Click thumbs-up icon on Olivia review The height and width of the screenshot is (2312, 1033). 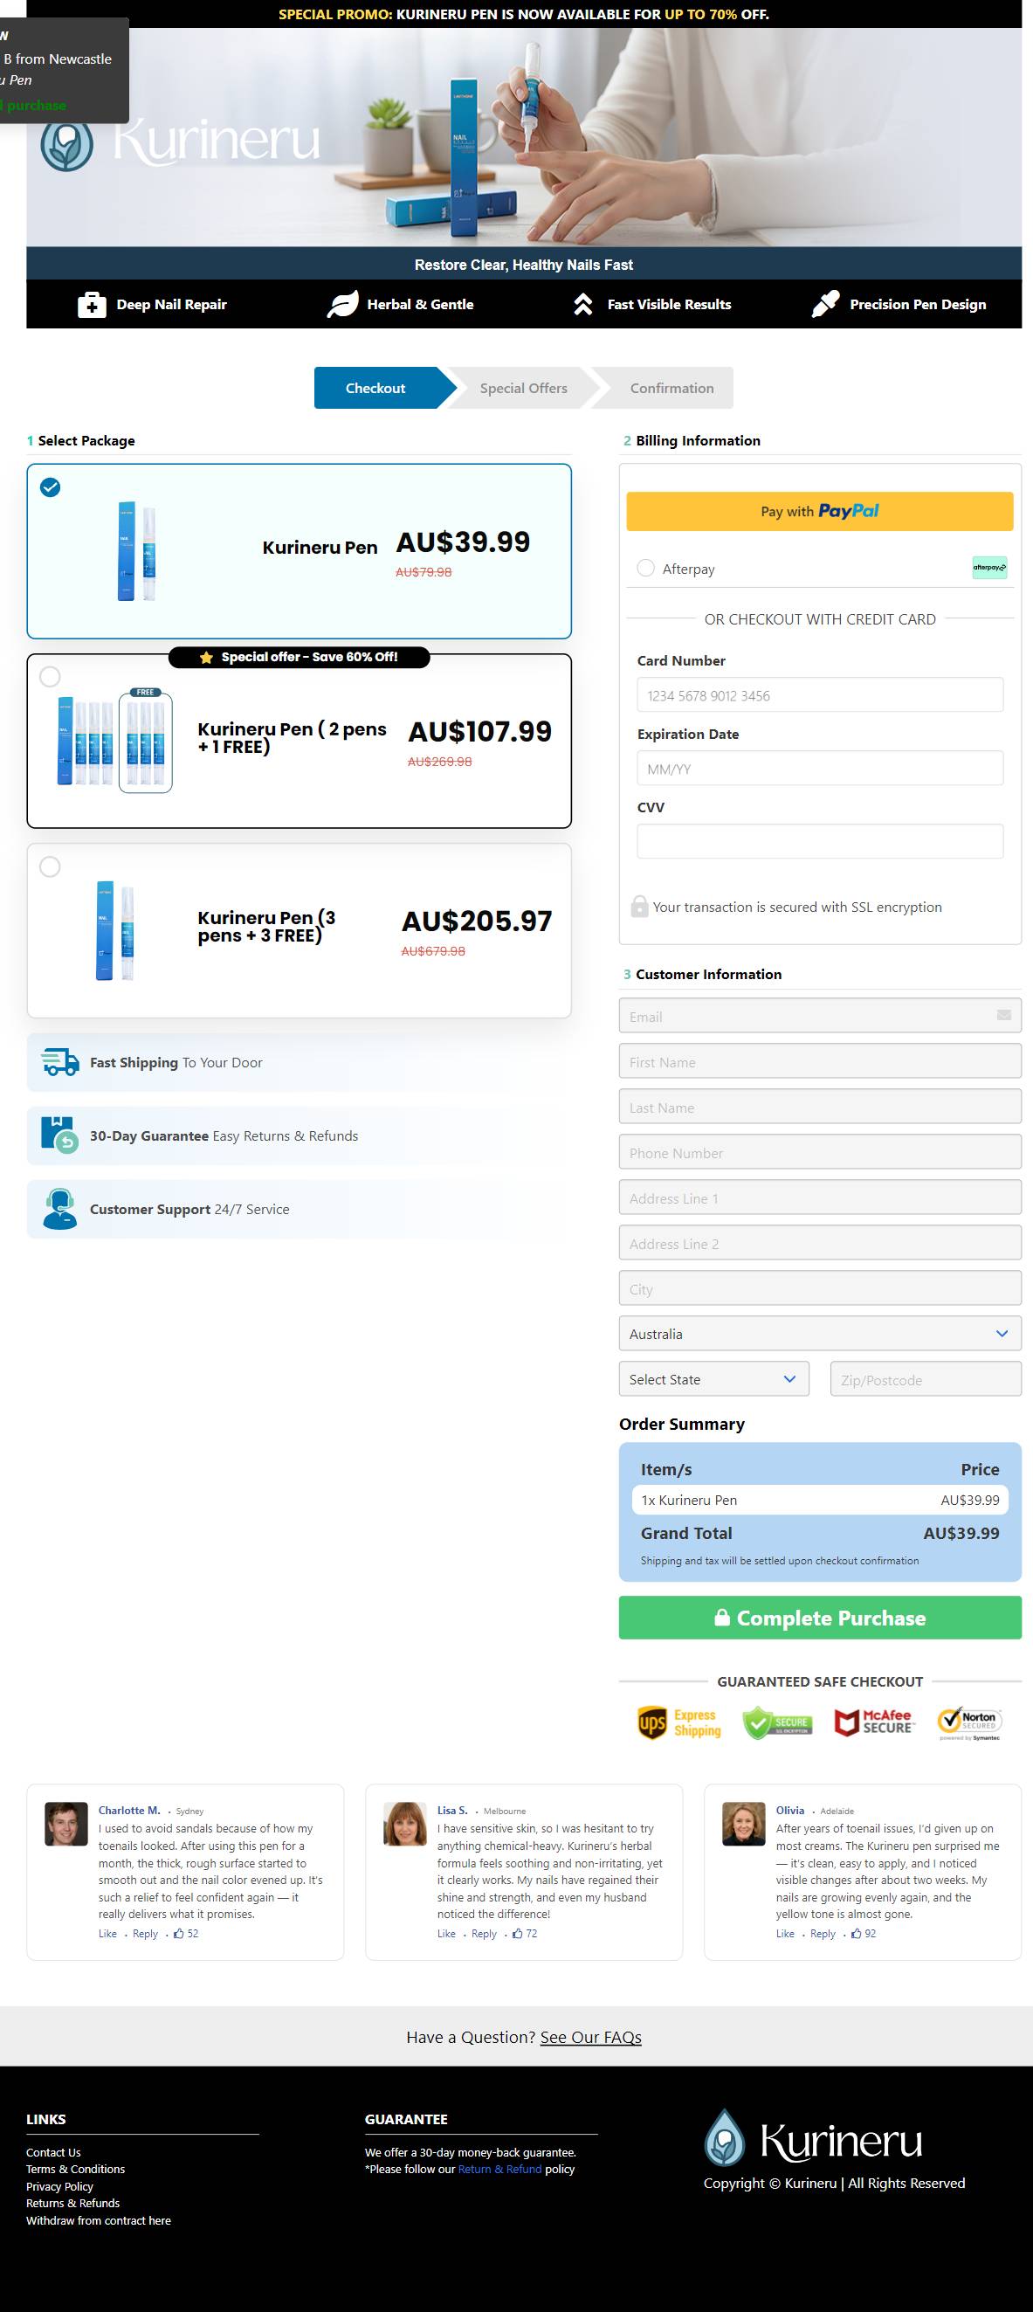click(857, 1933)
